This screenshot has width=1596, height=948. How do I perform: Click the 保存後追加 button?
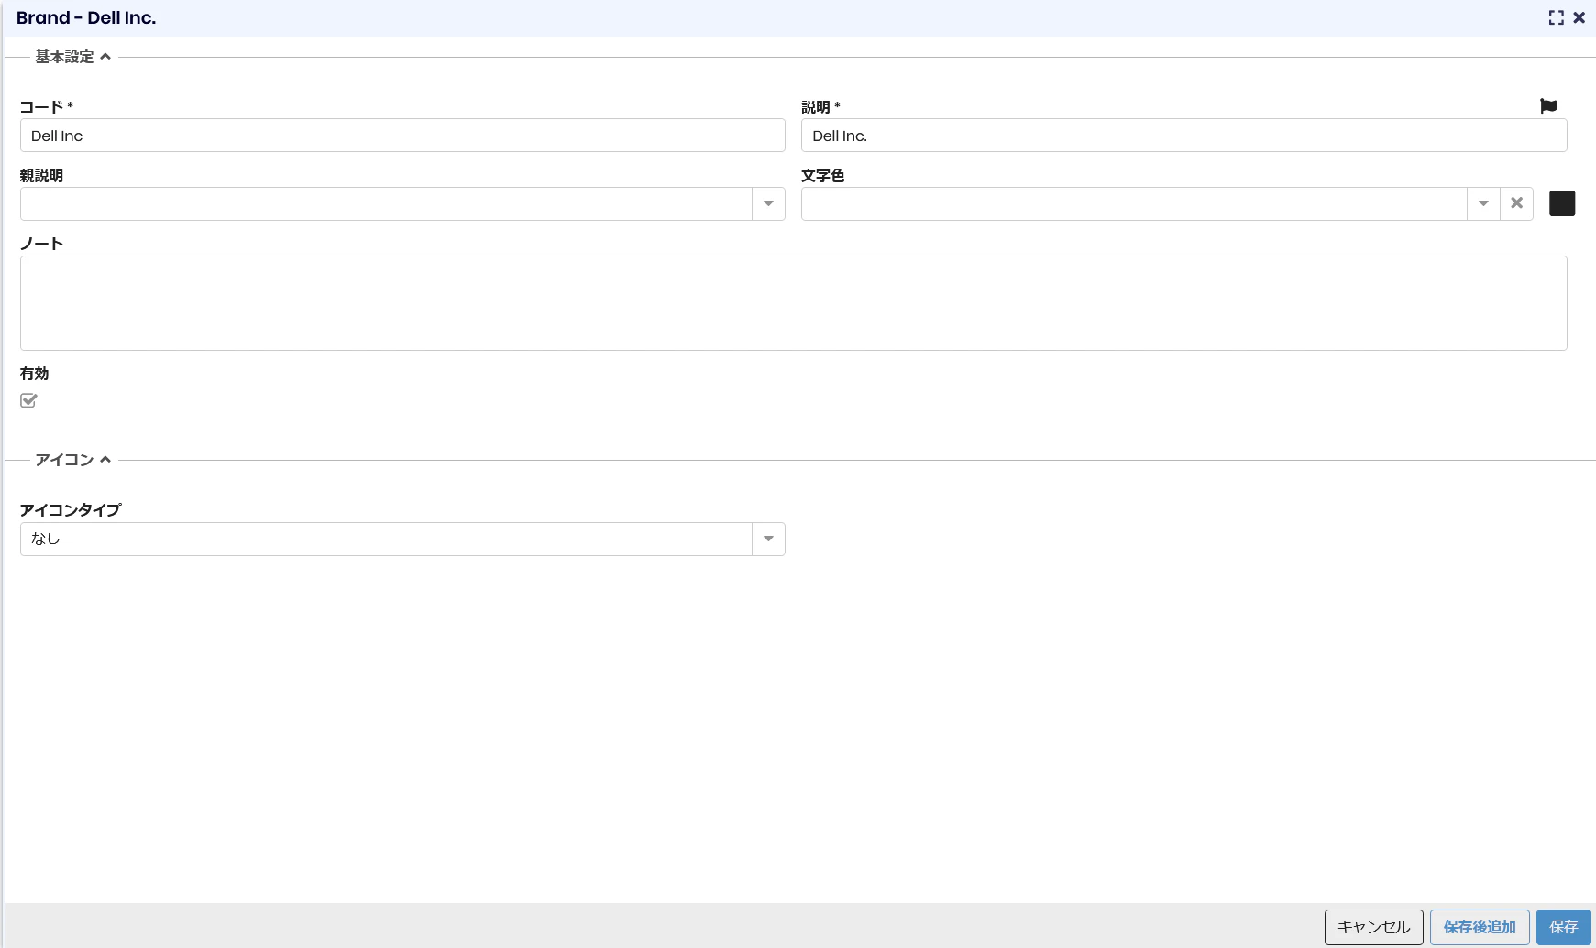pyautogui.click(x=1480, y=927)
